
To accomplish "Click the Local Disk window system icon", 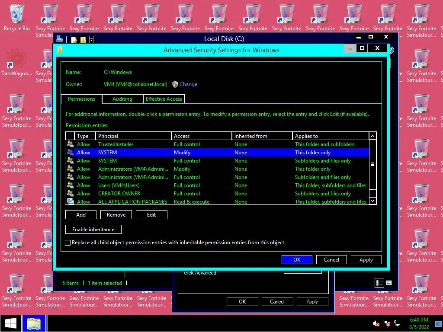I will tap(59, 39).
